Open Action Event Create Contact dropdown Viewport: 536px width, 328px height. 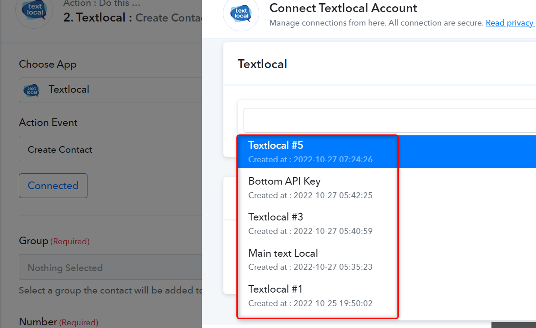[x=110, y=149]
